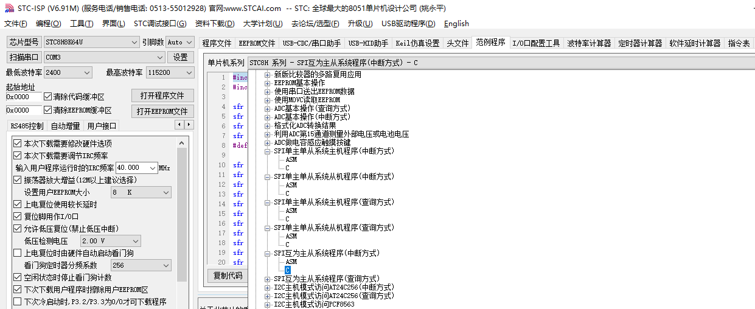Image resolution: width=755 pixels, height=309 pixels.
Task: Toggle 允许低压复位(禁止低压中断) checkbox
Action: click(x=17, y=229)
